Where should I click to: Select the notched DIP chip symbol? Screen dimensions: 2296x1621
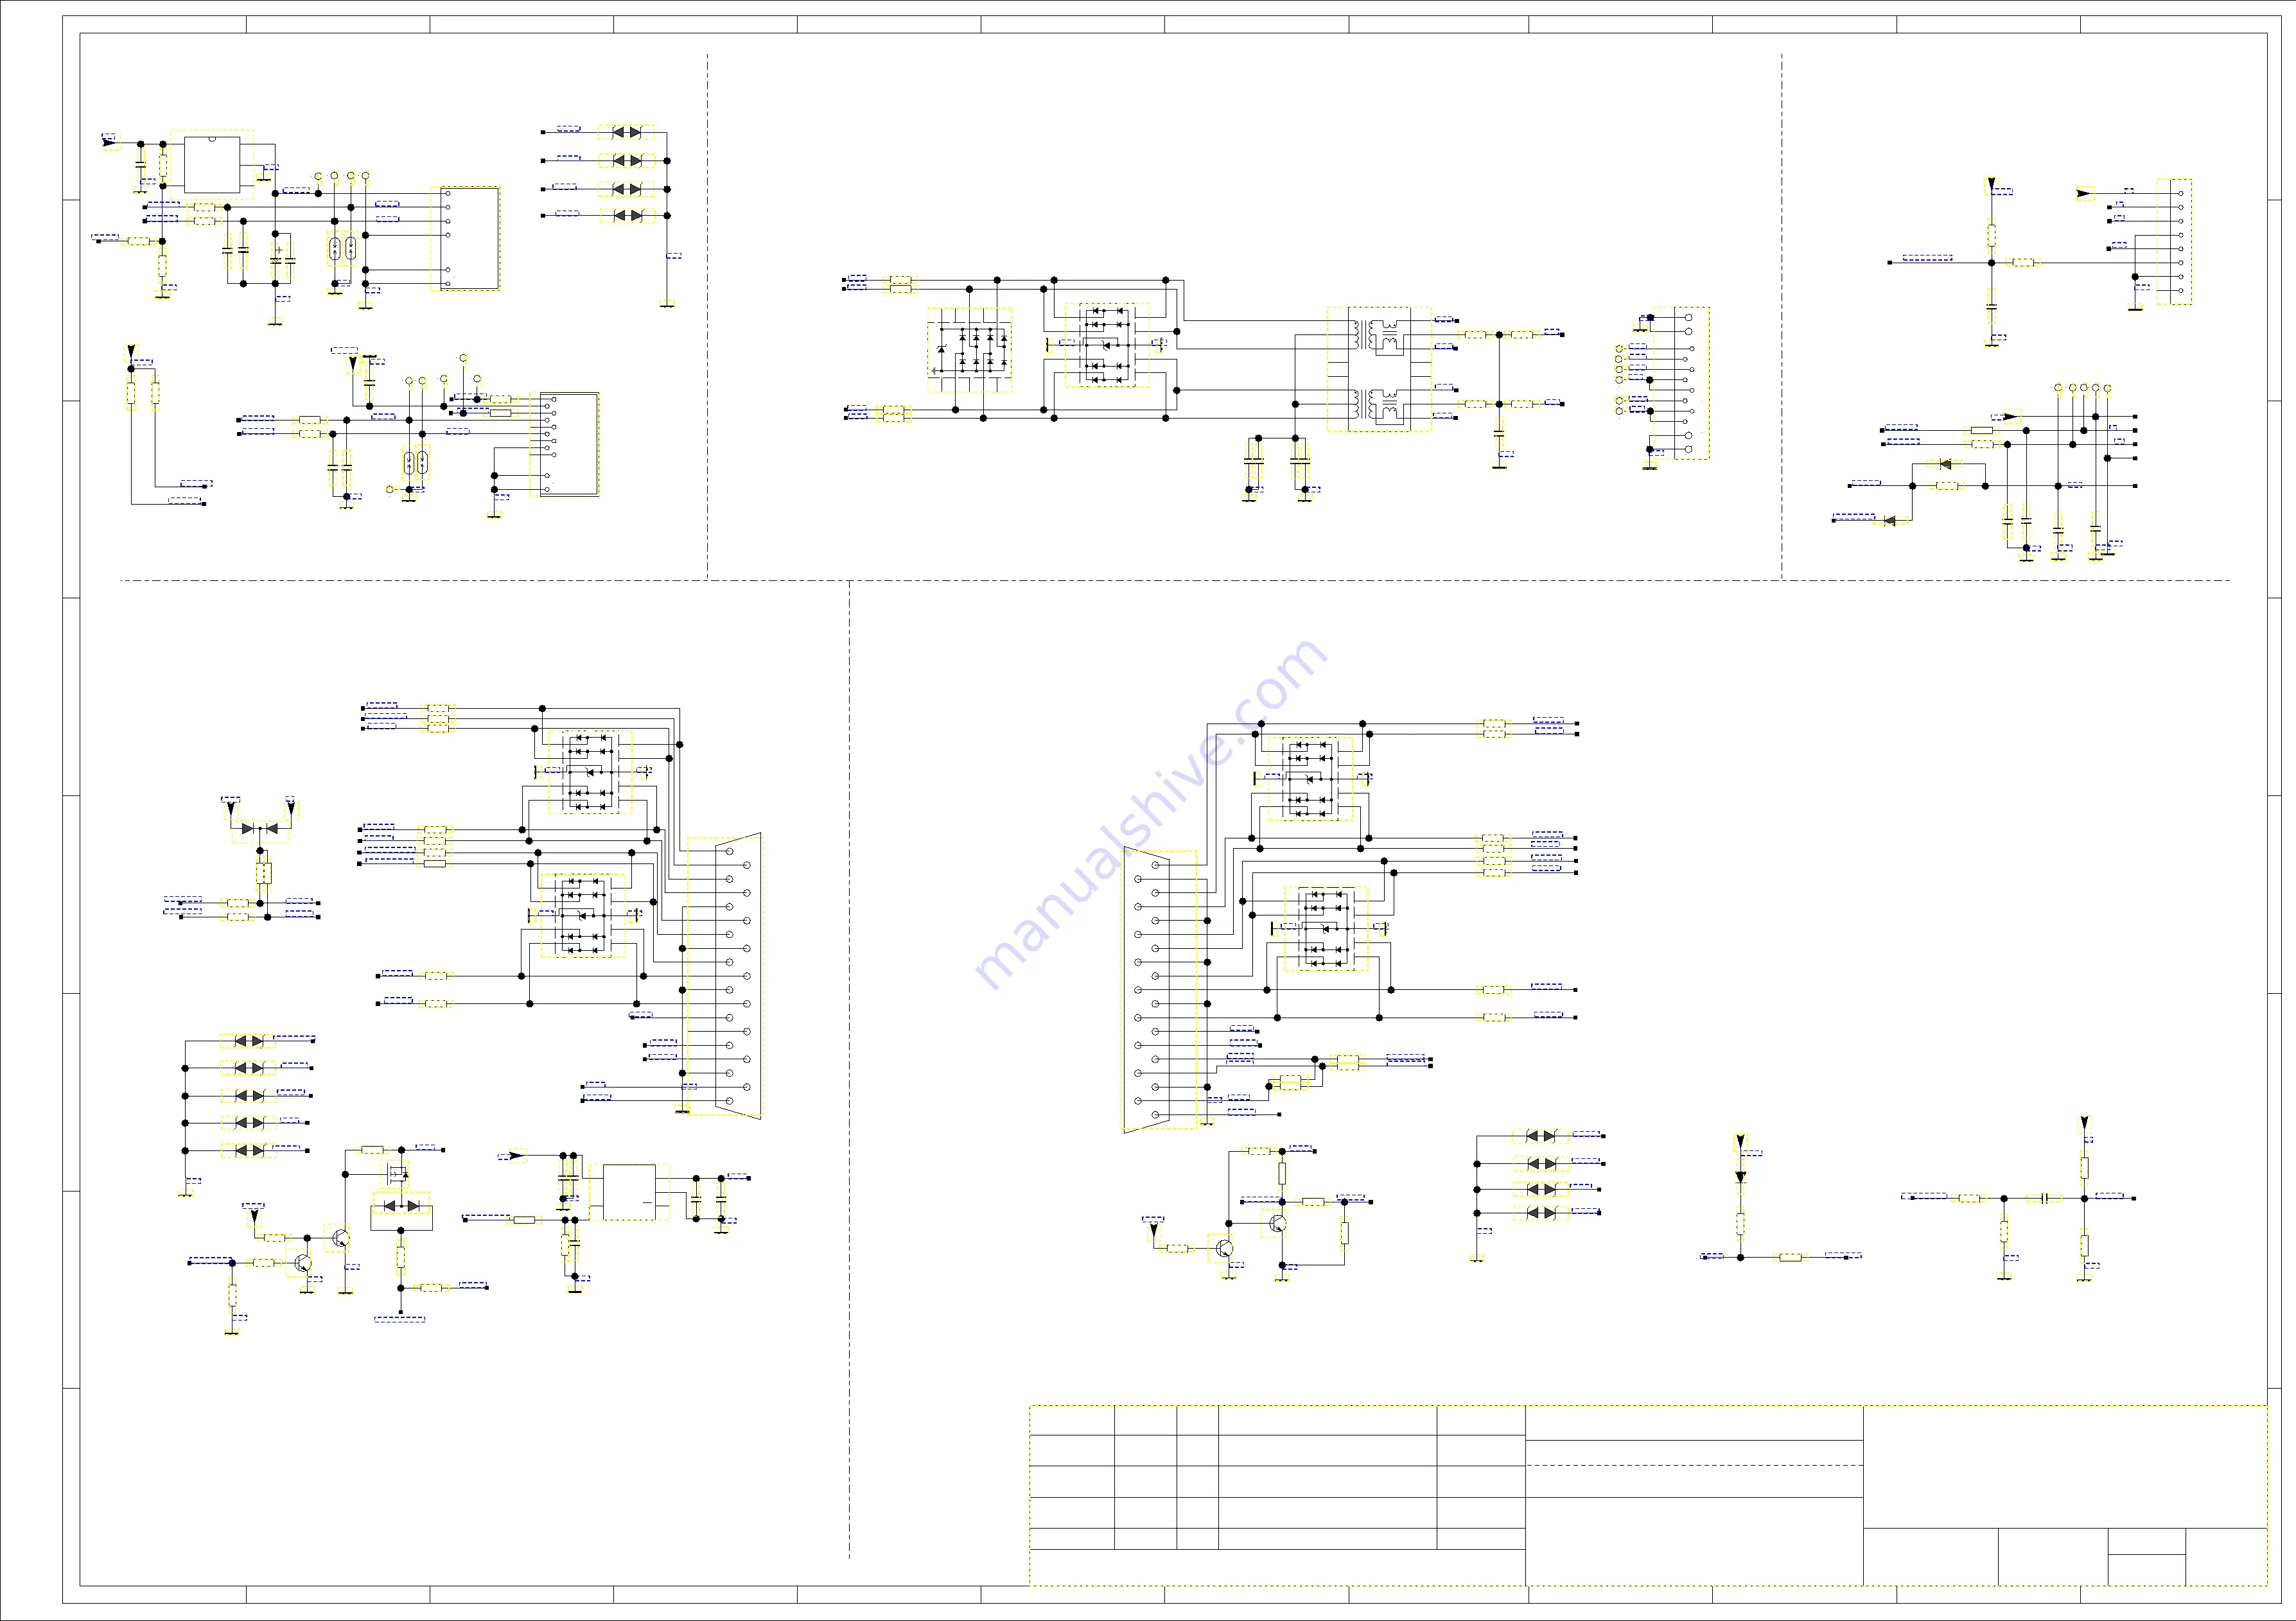(212, 165)
